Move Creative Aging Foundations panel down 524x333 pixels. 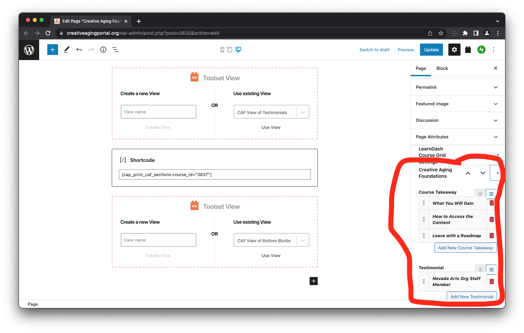(483, 173)
